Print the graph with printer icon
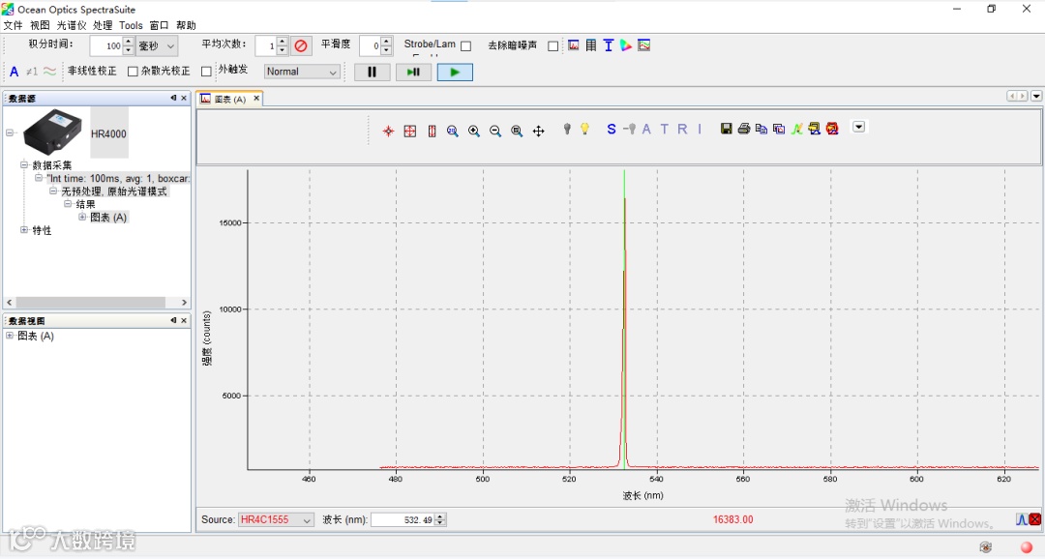Screen dimensions: 1045x559 coord(744,129)
